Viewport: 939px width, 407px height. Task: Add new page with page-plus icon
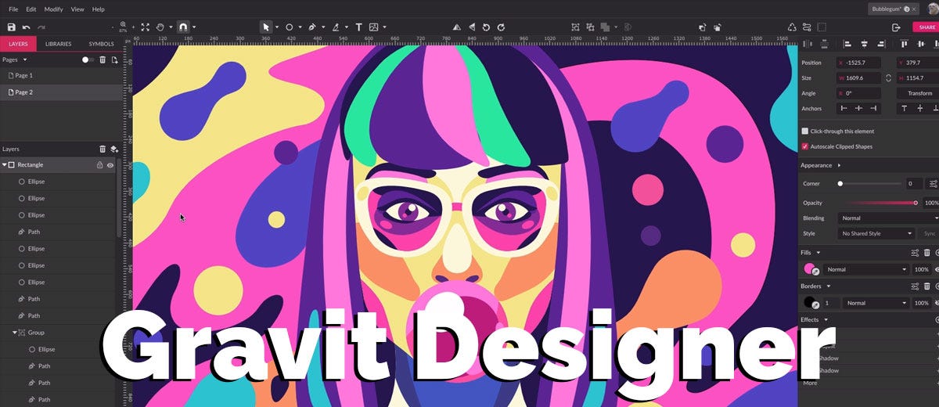(x=114, y=59)
